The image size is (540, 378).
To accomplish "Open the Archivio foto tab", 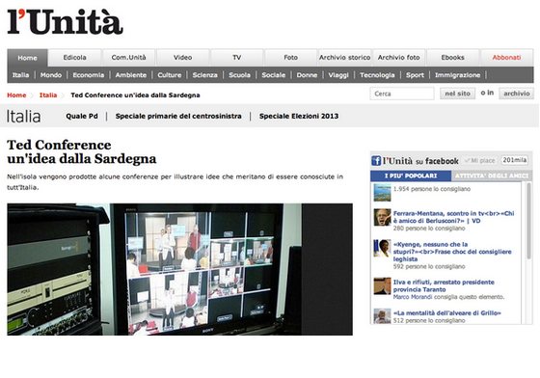I will 399,58.
